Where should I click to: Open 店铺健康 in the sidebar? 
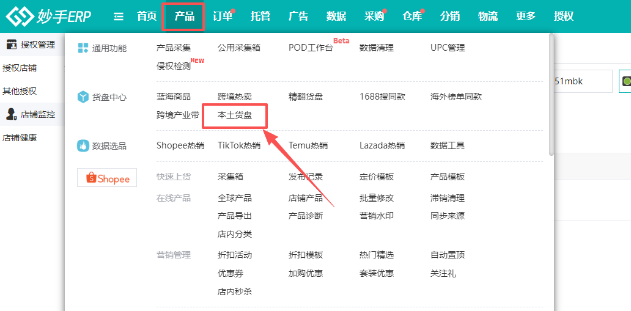coord(20,138)
